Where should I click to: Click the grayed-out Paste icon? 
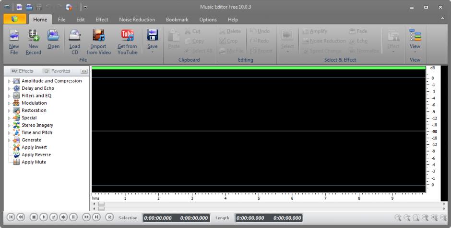tap(174, 36)
